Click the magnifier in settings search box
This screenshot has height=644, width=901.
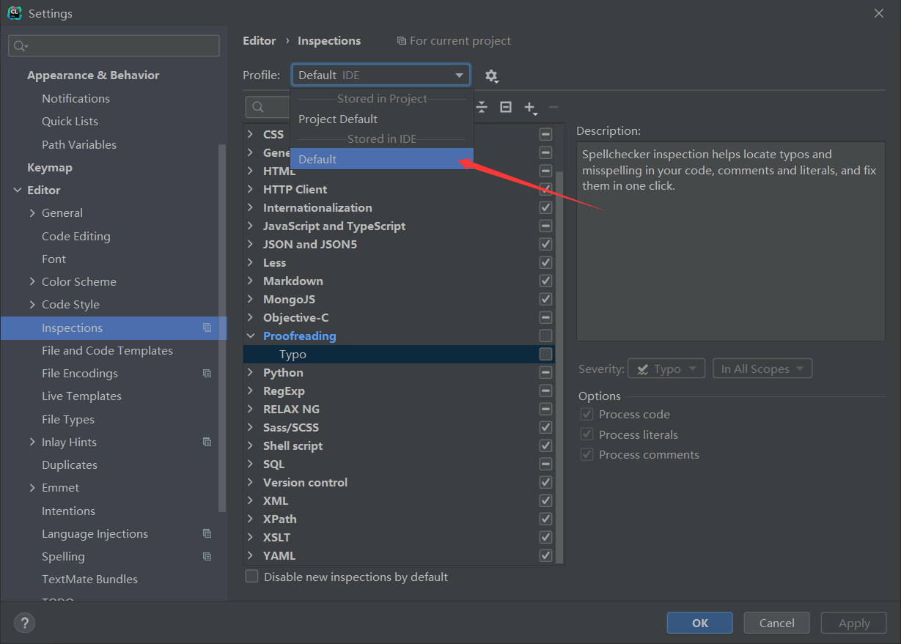pyautogui.click(x=21, y=46)
